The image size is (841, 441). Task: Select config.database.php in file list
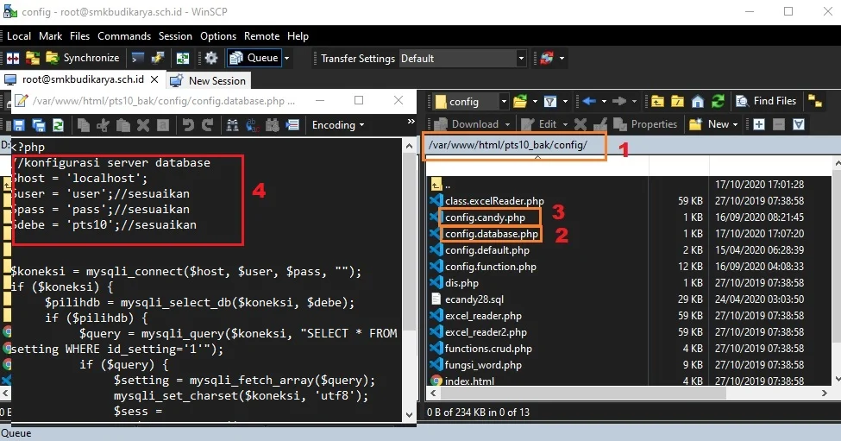coord(492,234)
